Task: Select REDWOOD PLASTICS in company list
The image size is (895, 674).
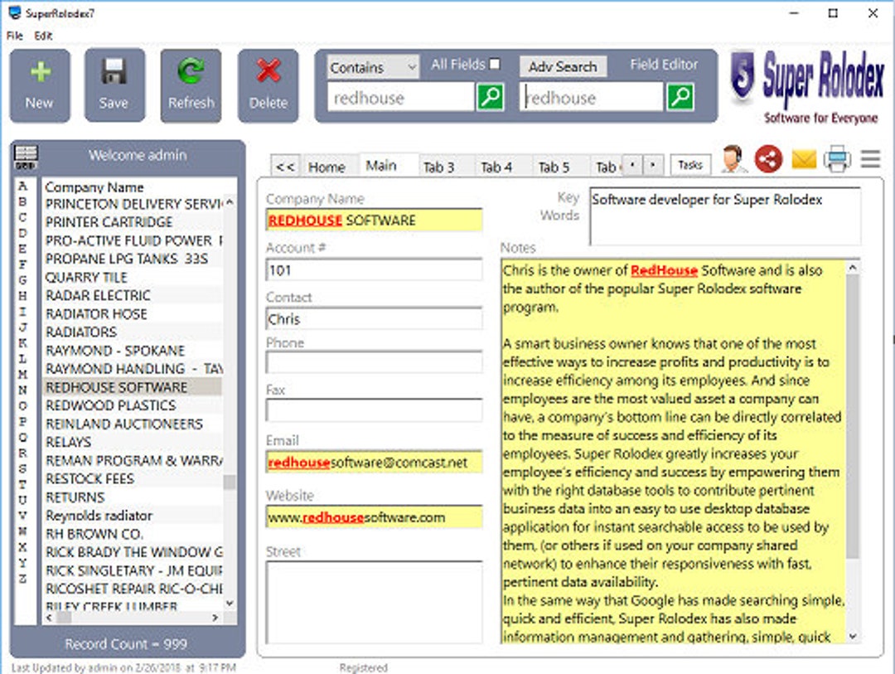Action: click(x=133, y=405)
